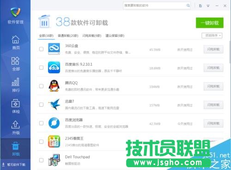This screenshot has width=231, height=170.
Task: Click the search magnifier icon
Action: [188, 6]
